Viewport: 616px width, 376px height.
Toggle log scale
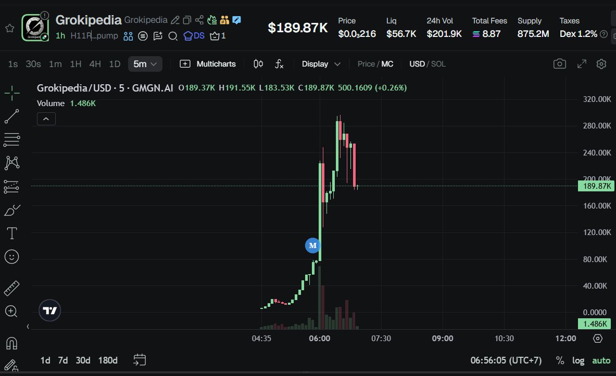579,360
